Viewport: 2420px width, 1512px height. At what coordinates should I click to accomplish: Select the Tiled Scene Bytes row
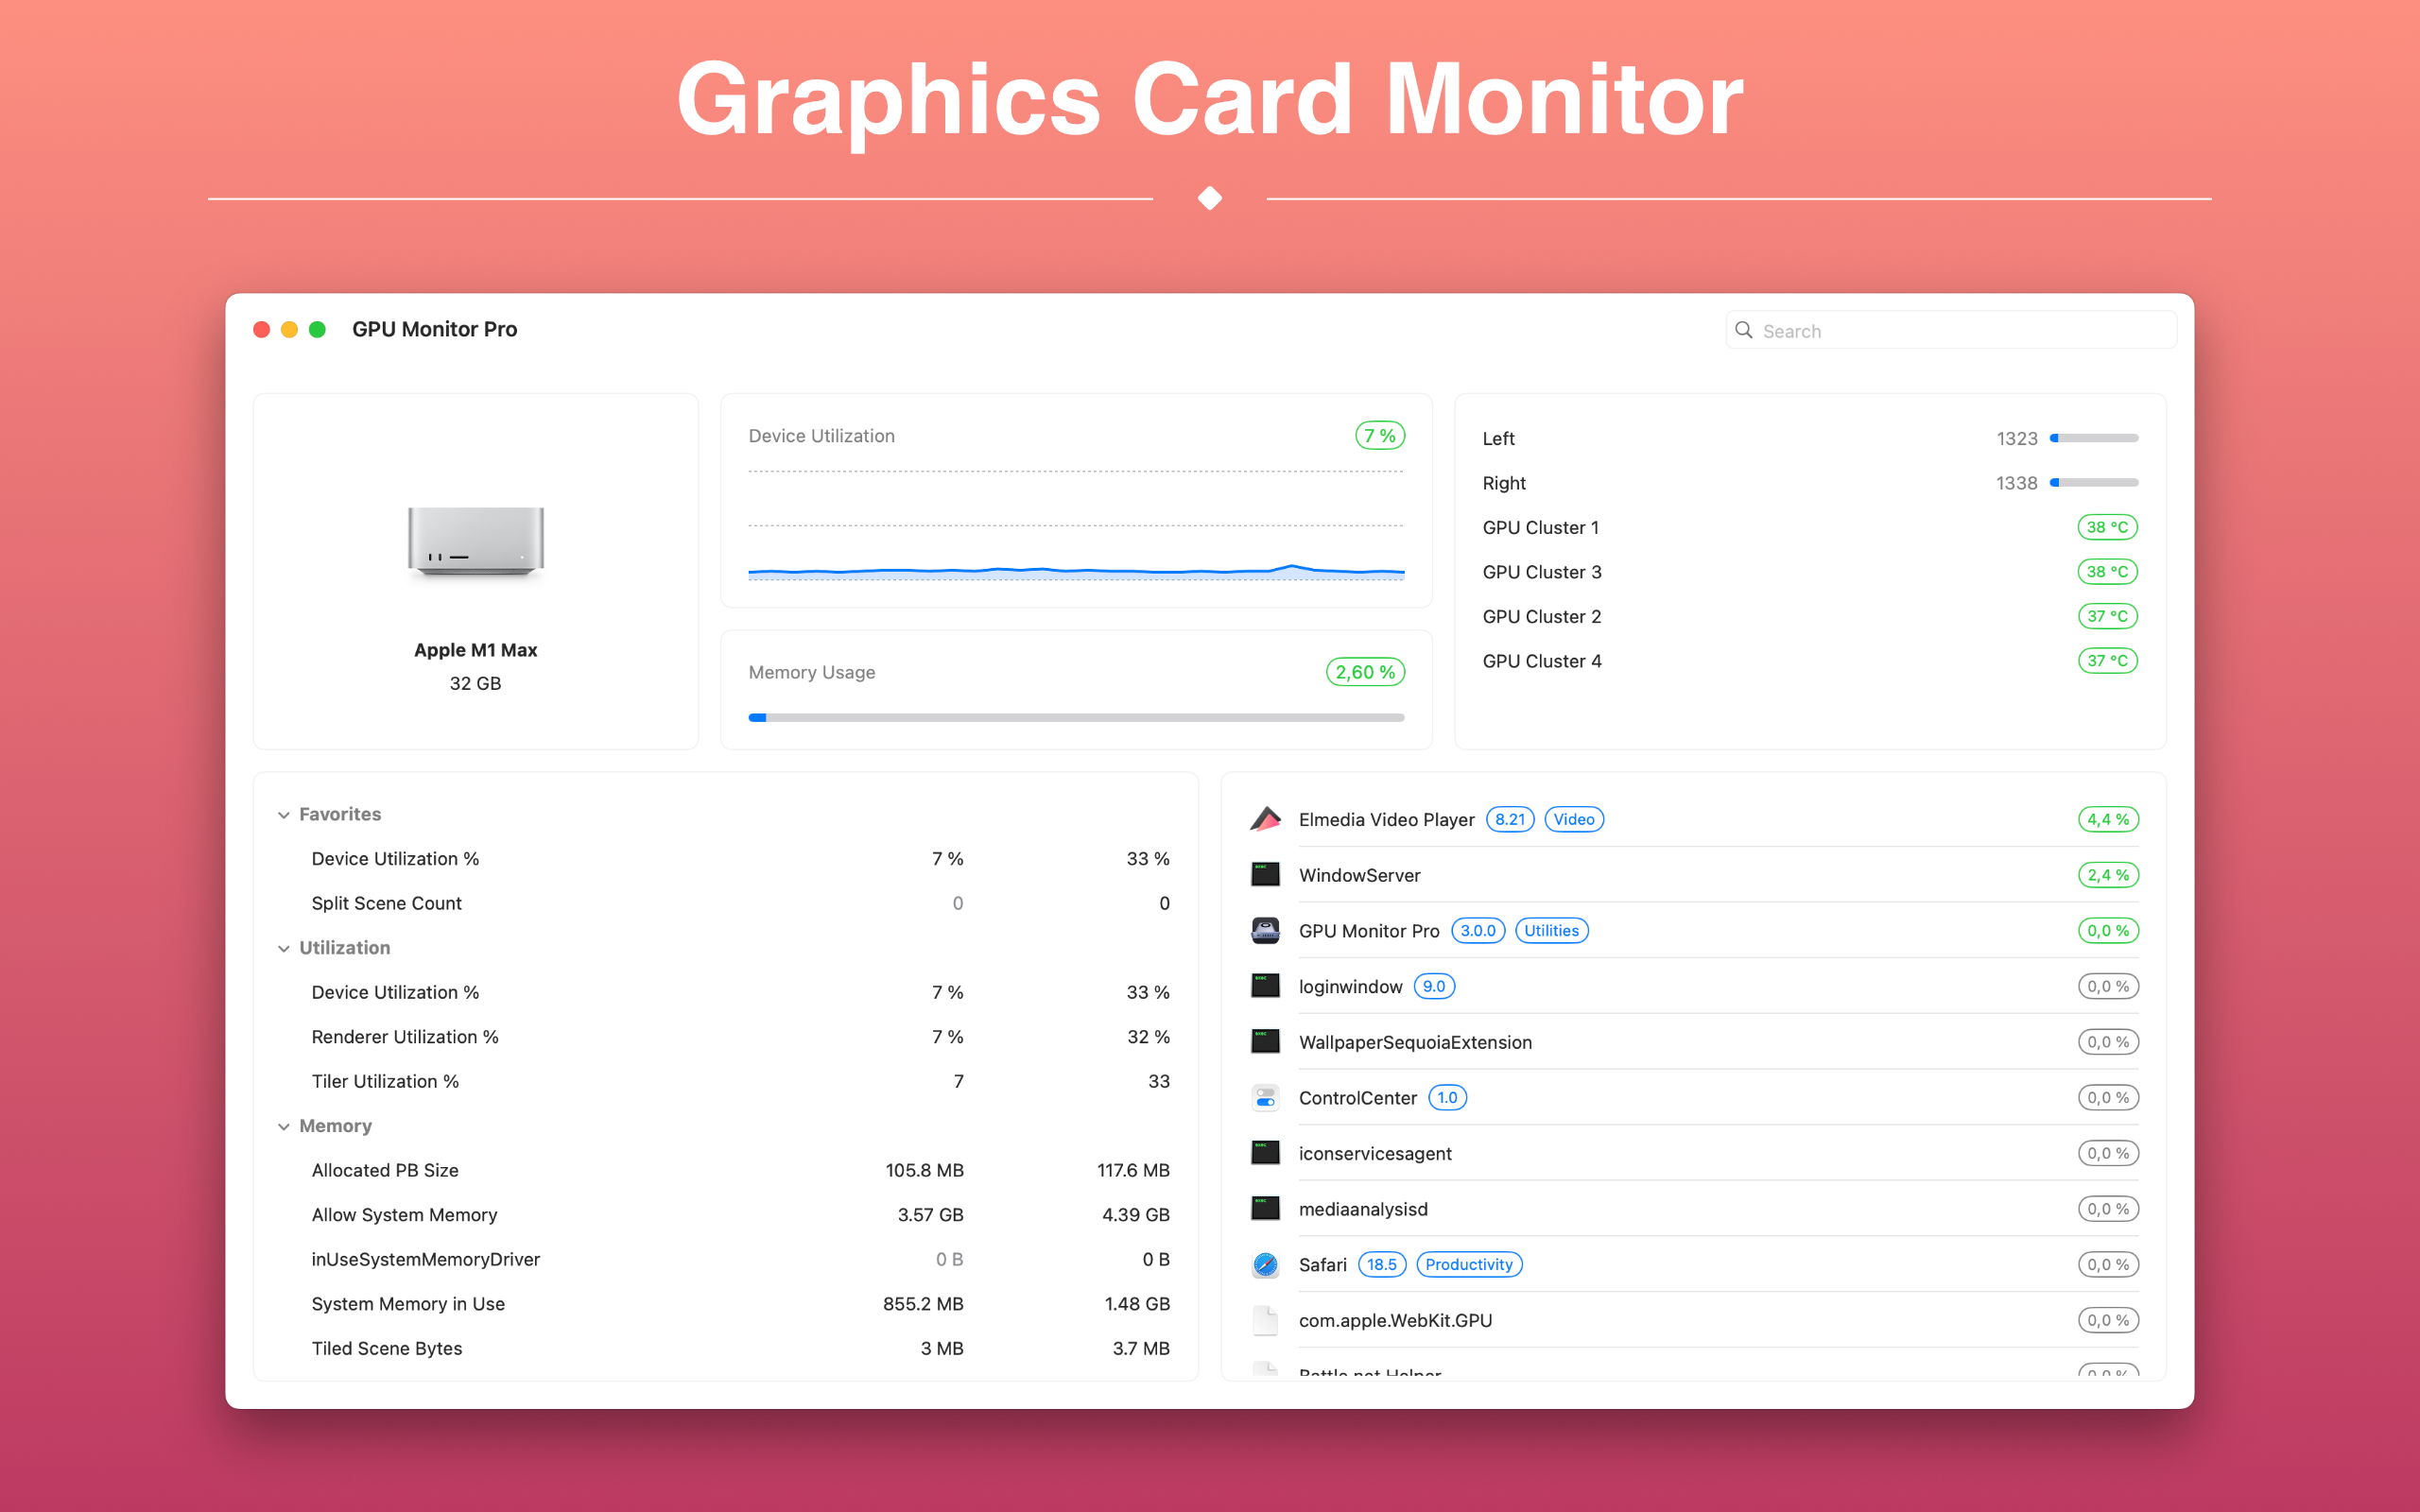pos(726,1348)
